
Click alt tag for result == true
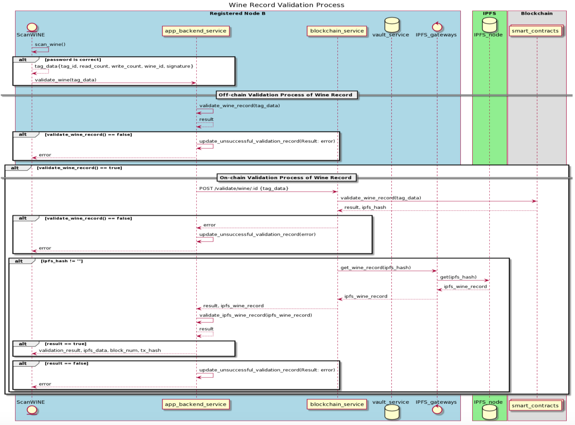pos(23,344)
